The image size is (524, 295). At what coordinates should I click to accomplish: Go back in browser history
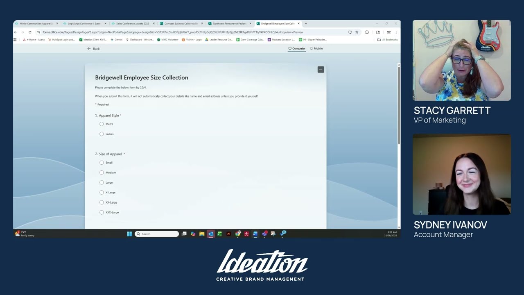click(x=16, y=32)
